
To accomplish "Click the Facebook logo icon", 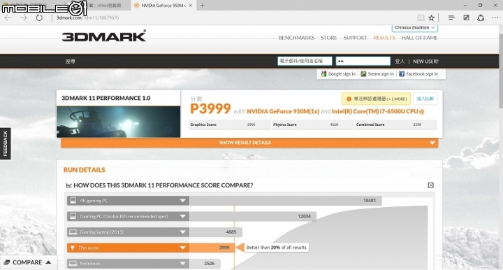I will (x=402, y=74).
